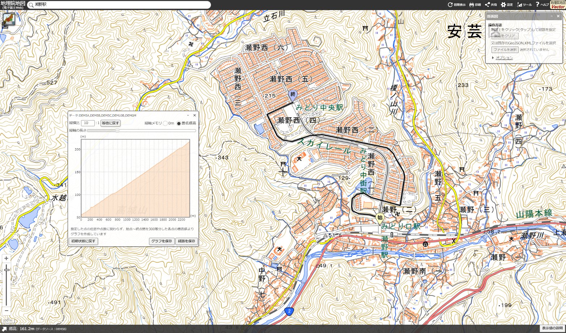Image resolution: width=566 pixels, height=333 pixels.
Task: Click the 地理院地図 Vector logo button
Action: pyautogui.click(x=558, y=5)
